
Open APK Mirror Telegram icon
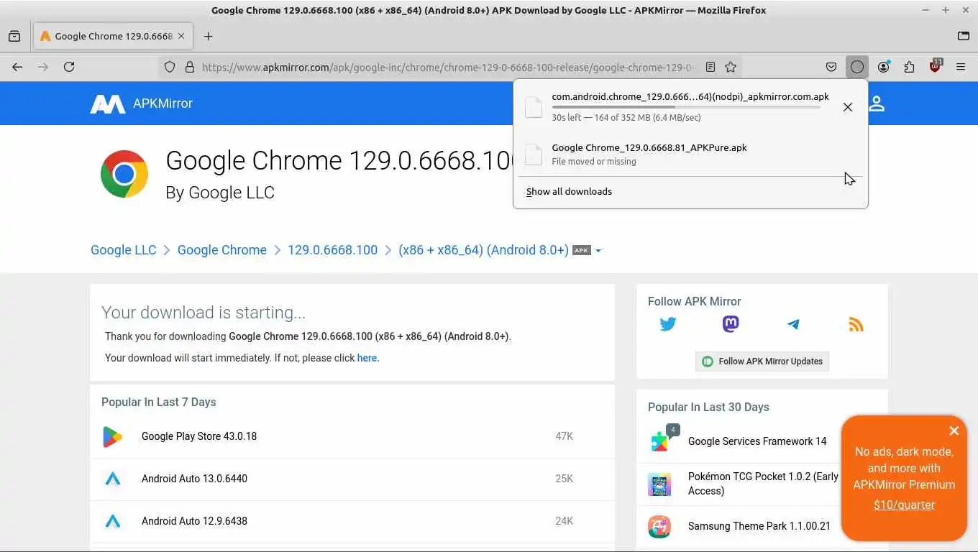click(793, 324)
